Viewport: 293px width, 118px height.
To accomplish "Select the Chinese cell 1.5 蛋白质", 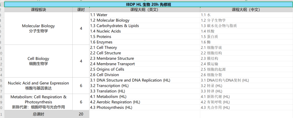I will (246, 37).
